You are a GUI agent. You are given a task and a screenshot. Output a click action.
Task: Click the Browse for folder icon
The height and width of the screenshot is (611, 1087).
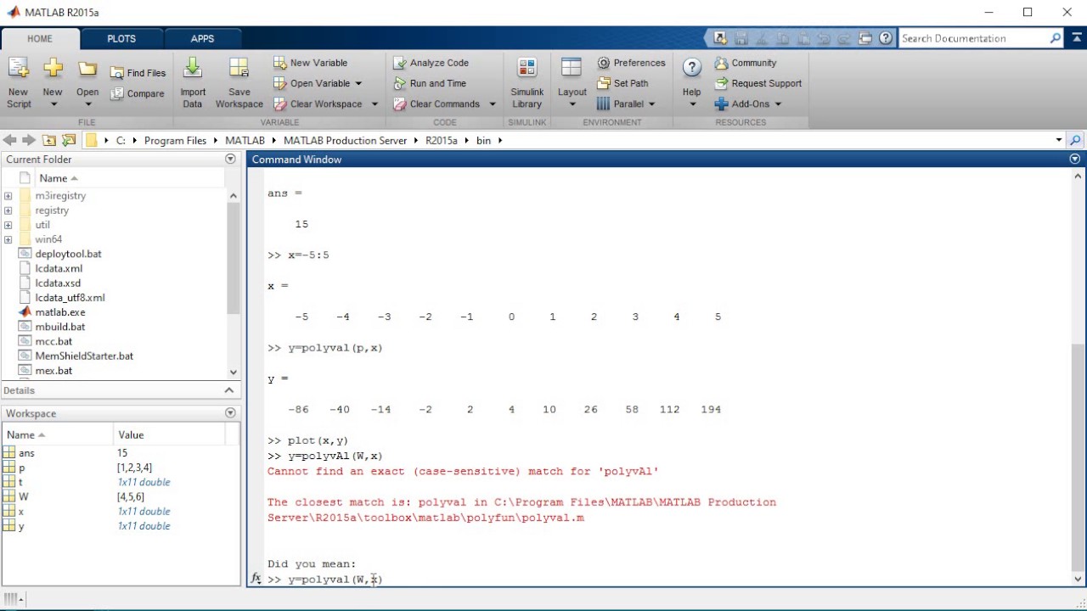69,140
